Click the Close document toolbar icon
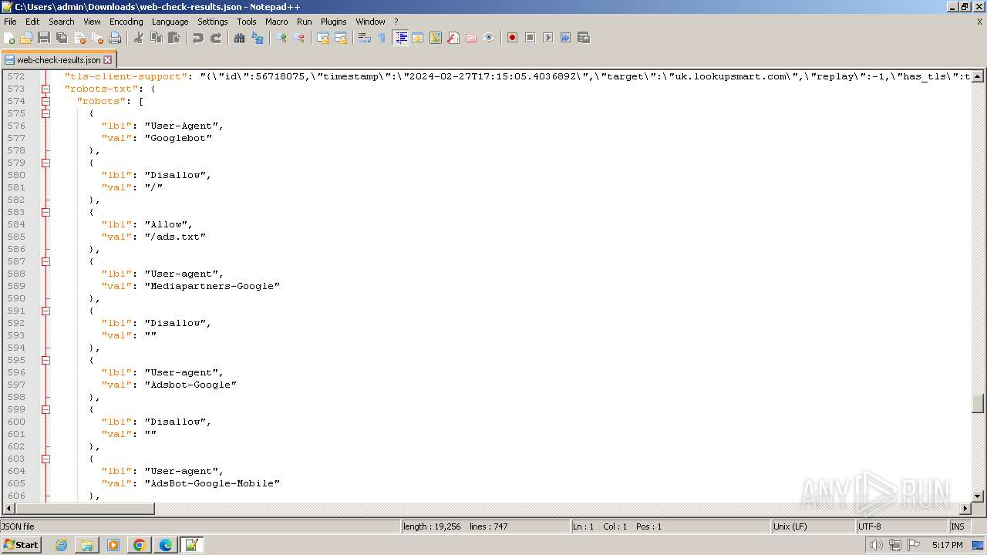The image size is (987, 555). [x=79, y=38]
